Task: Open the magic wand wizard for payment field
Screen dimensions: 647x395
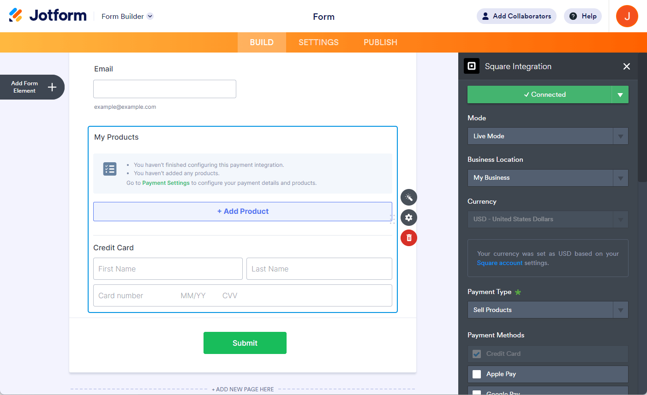Action: pyautogui.click(x=409, y=197)
